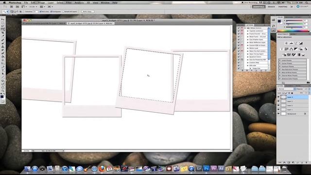This screenshot has width=311, height=175.
Task: Open the Layer menu
Action: [x=51, y=3]
